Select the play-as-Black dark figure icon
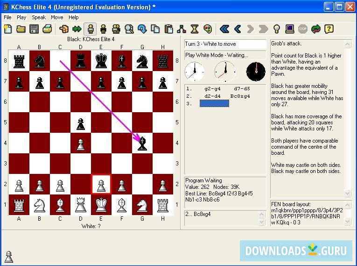The height and width of the screenshot is (266, 357). click(x=103, y=29)
